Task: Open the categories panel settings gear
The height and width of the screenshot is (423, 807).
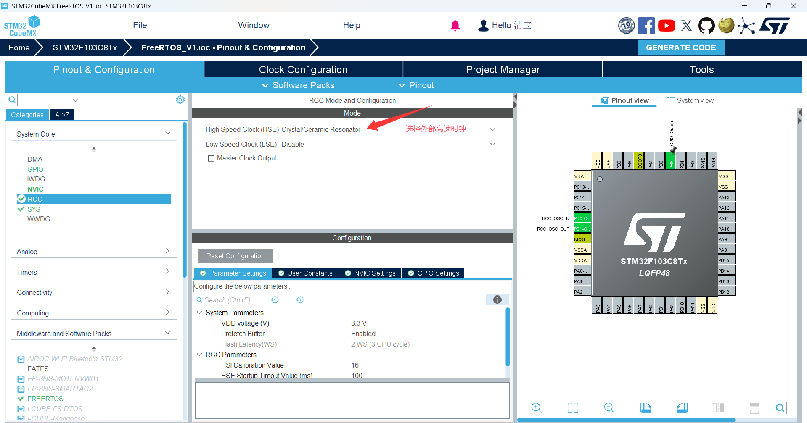Action: [x=180, y=100]
